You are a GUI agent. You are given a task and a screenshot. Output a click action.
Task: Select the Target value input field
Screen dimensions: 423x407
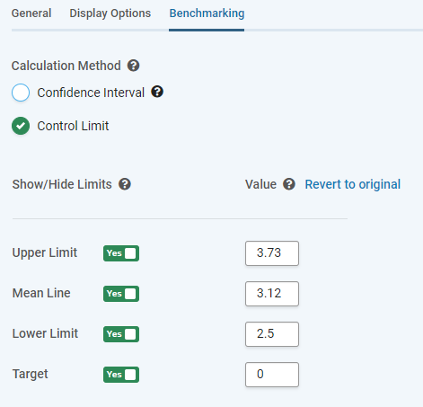coord(272,375)
